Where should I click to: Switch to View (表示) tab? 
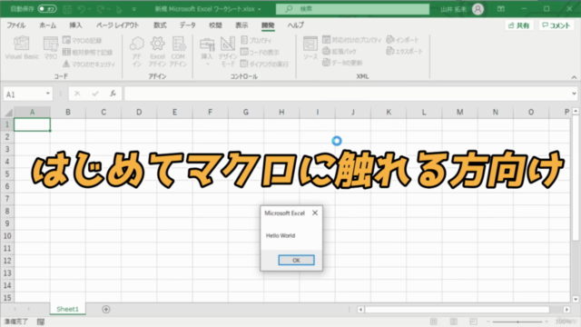(241, 25)
